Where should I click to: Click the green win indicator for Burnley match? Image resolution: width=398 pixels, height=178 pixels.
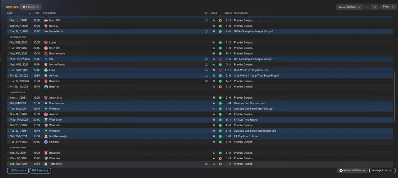220,26
